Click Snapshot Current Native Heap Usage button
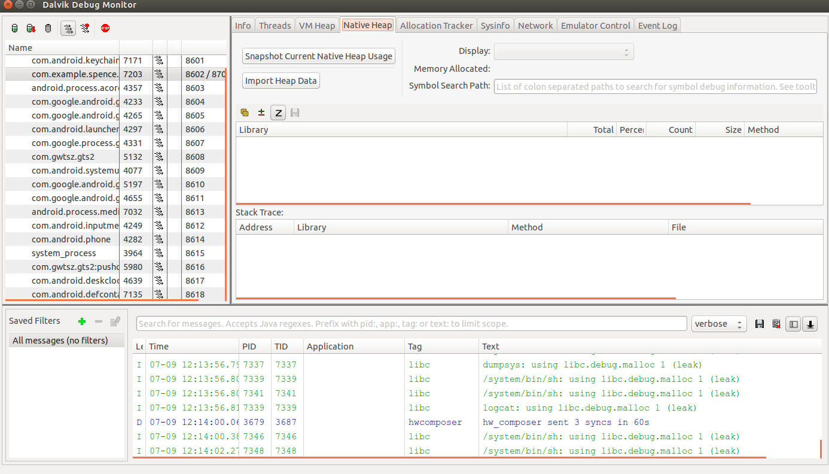829x474 pixels. point(319,56)
